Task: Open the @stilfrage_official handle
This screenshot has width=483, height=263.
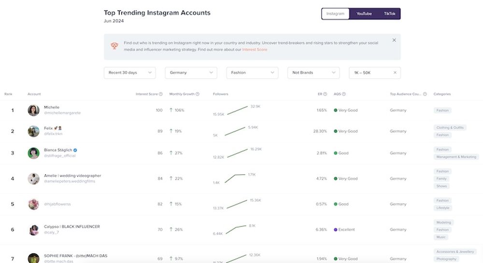Action: [60, 156]
